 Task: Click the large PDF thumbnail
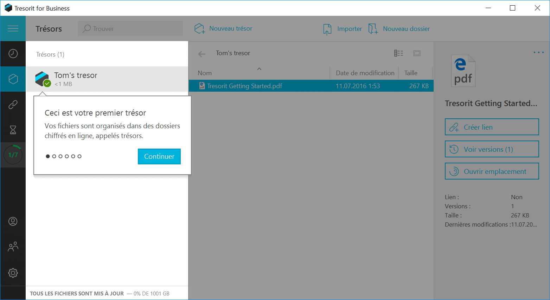[463, 71]
